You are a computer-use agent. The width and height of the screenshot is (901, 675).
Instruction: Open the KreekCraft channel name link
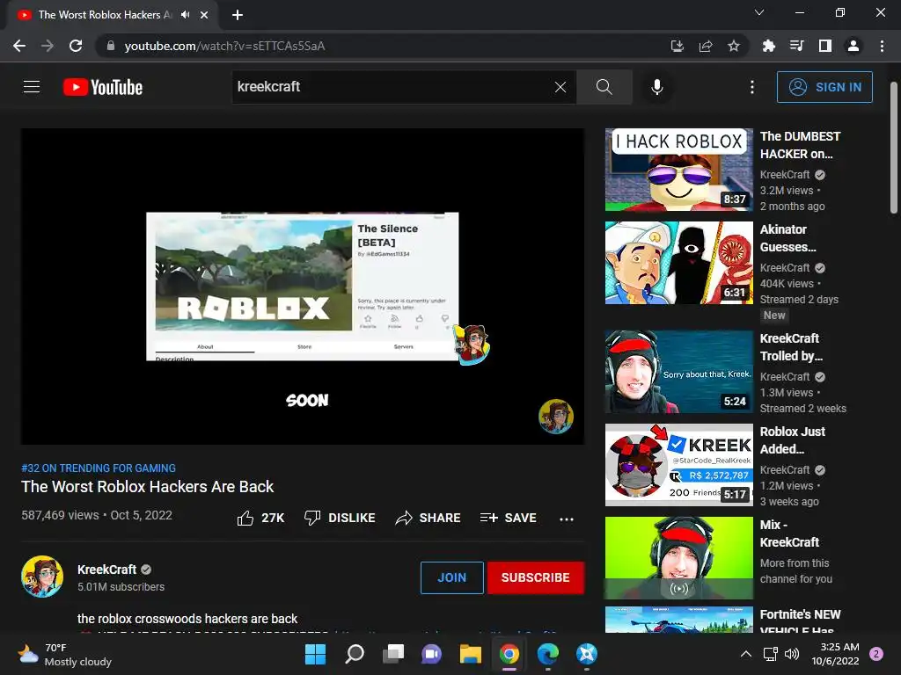[x=106, y=570]
